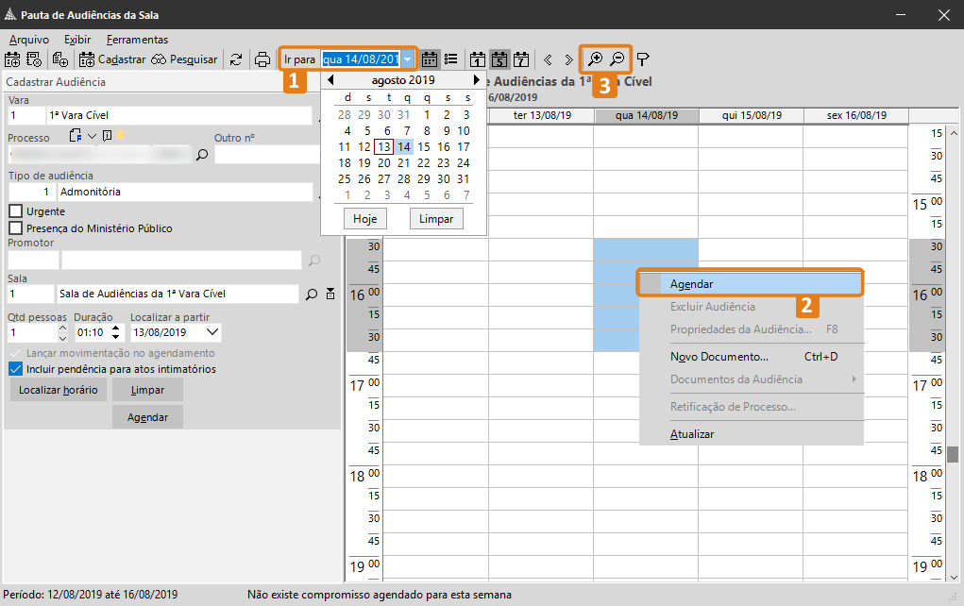Screen dimensions: 964x606
Task: Pick day 22 in the calendar popup
Action: pyautogui.click(x=424, y=163)
